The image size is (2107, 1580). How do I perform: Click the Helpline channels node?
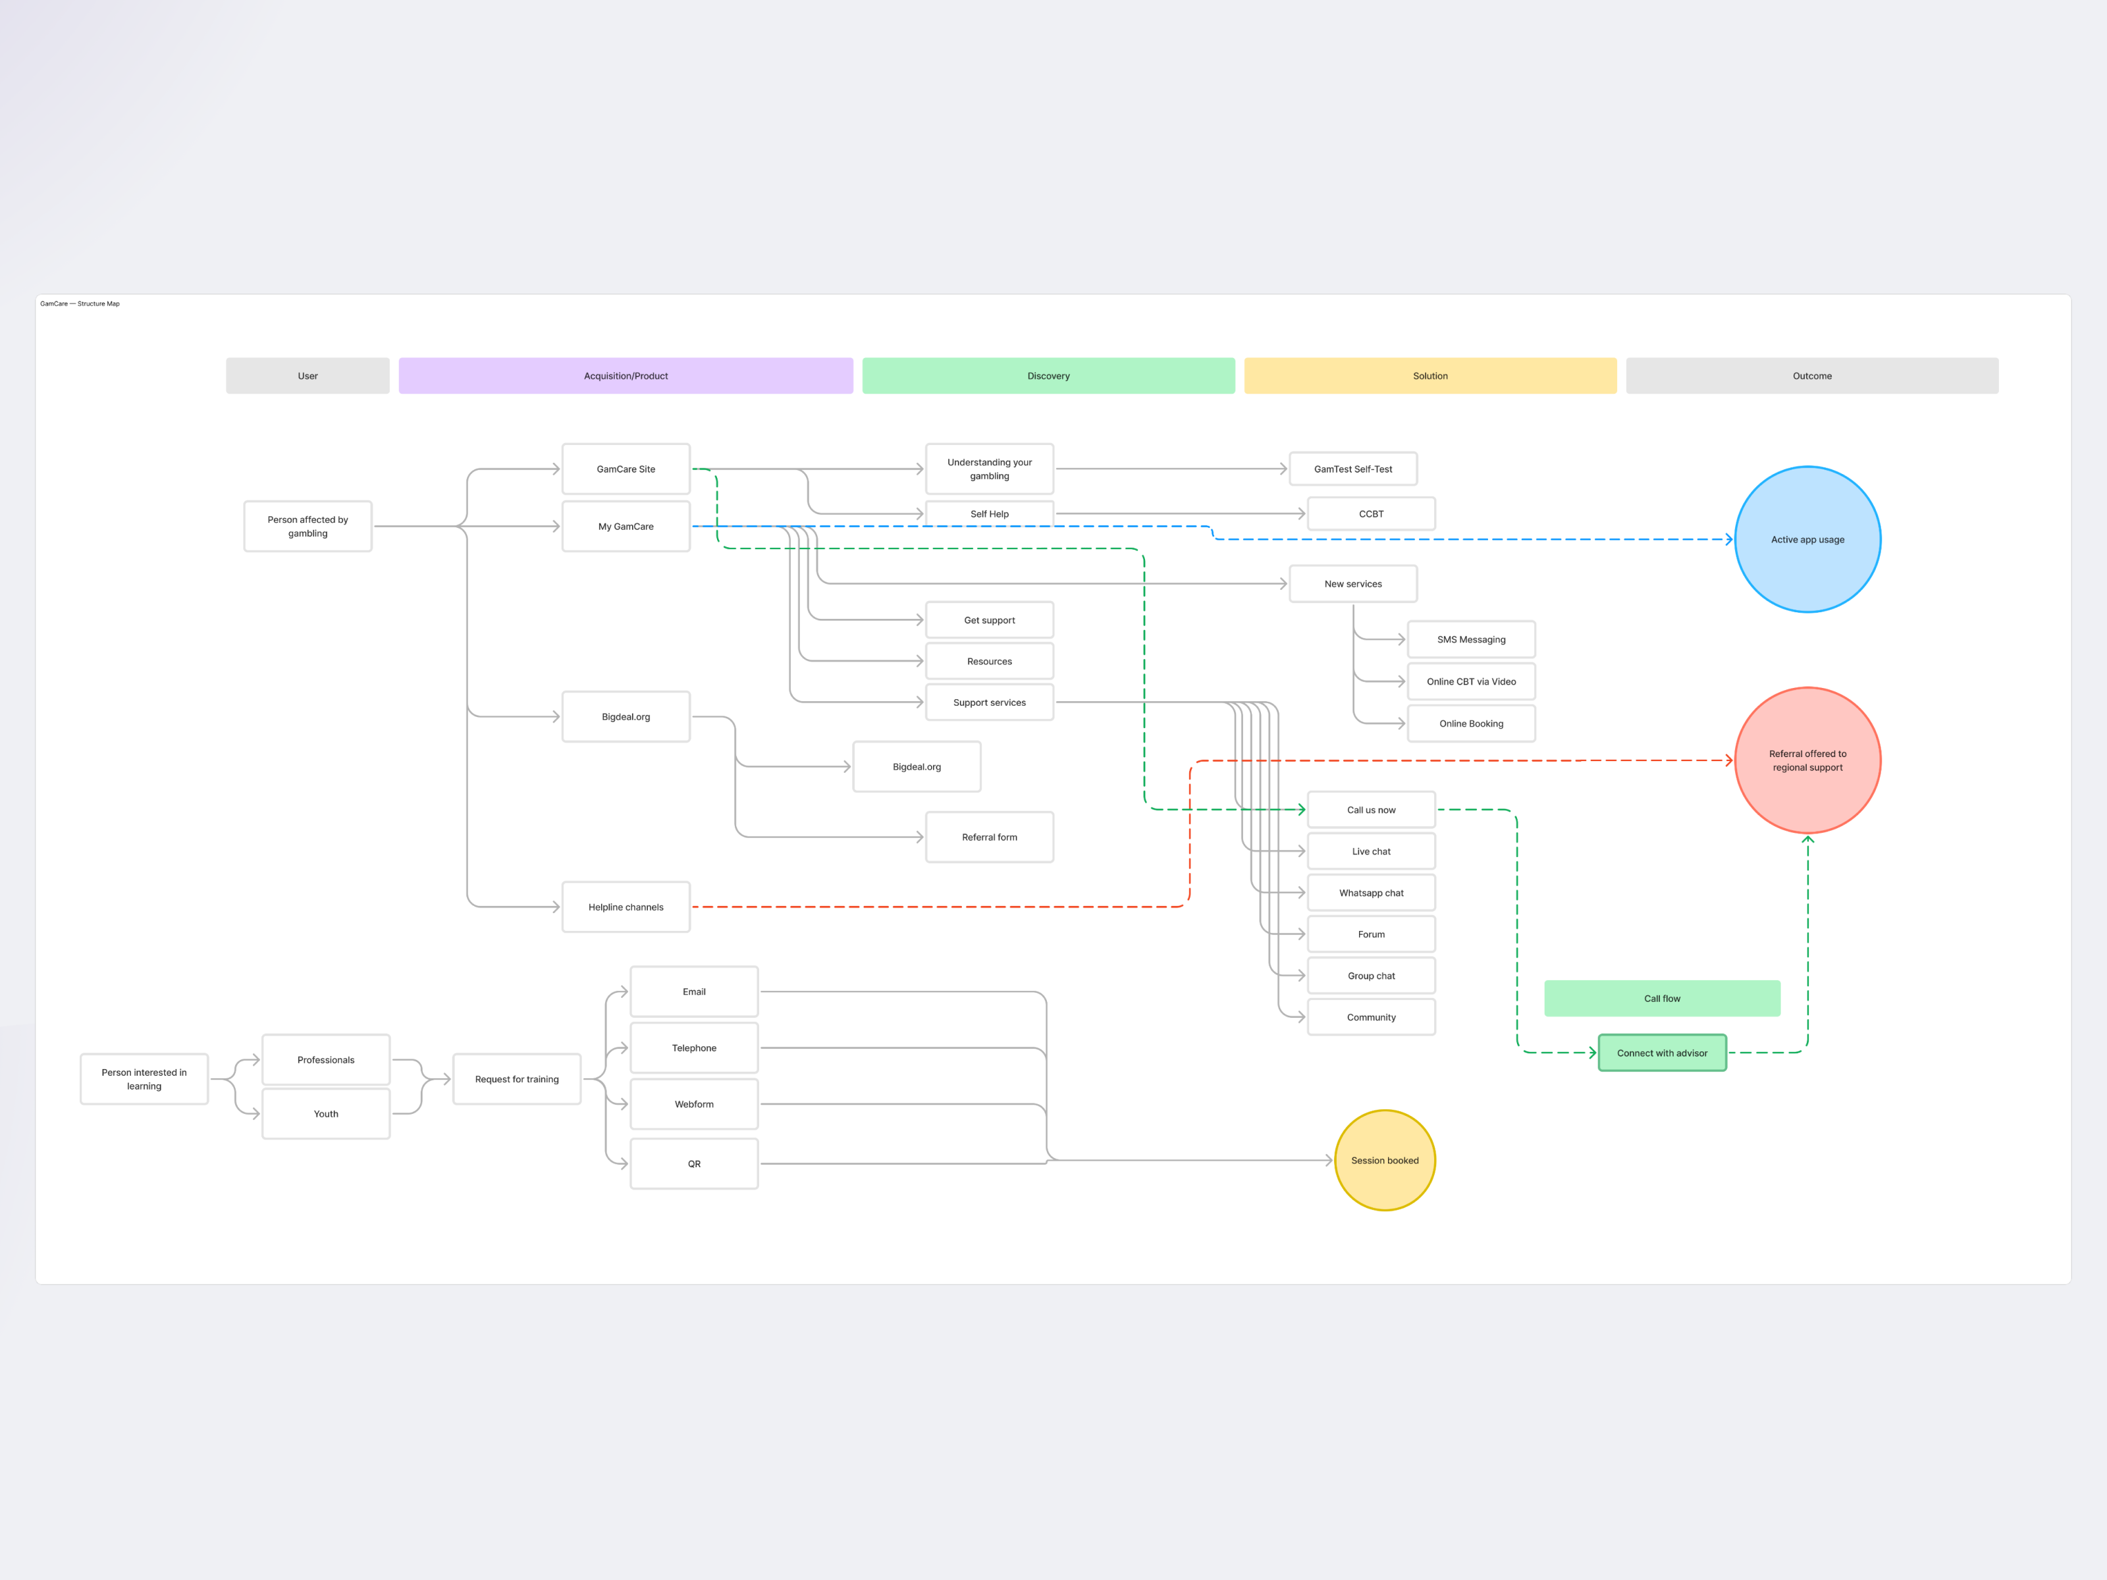tap(625, 907)
